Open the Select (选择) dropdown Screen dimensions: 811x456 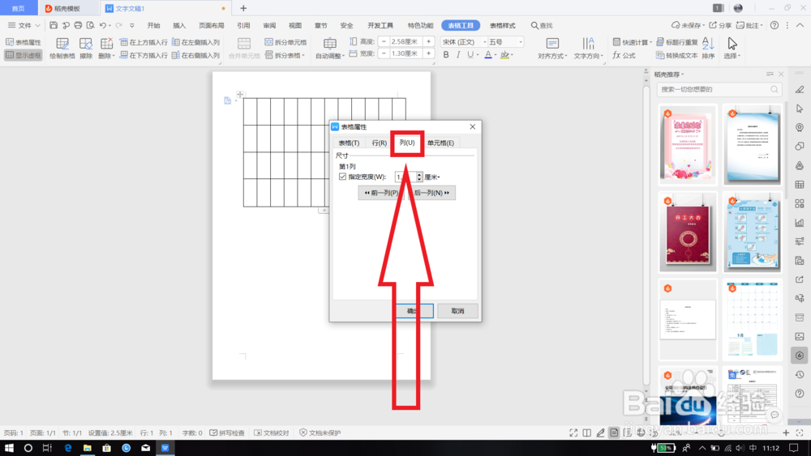tap(732, 49)
